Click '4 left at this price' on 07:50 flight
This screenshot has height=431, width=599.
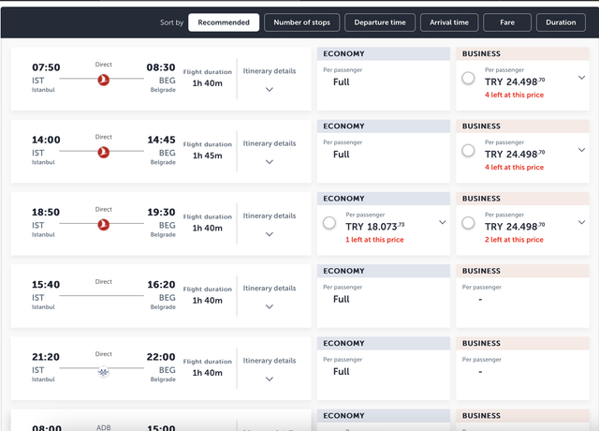click(514, 95)
